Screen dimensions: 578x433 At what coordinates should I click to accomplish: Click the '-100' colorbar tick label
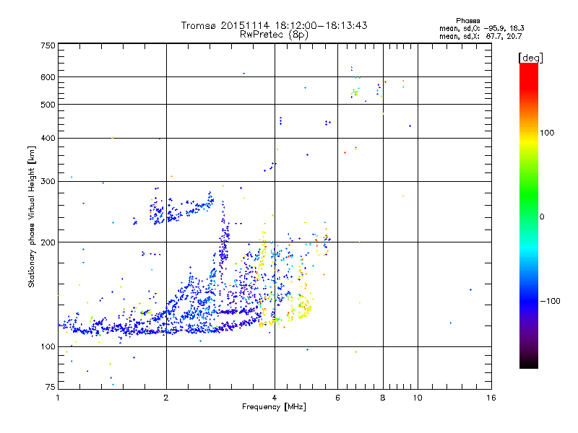pyautogui.click(x=550, y=301)
